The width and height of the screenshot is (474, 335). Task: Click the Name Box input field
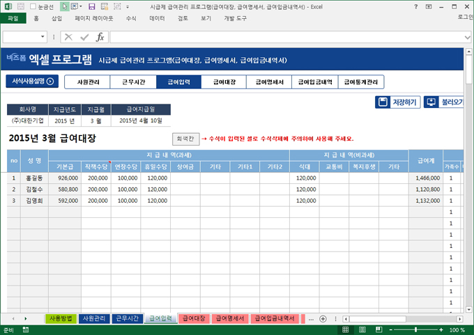pyautogui.click(x=21, y=37)
